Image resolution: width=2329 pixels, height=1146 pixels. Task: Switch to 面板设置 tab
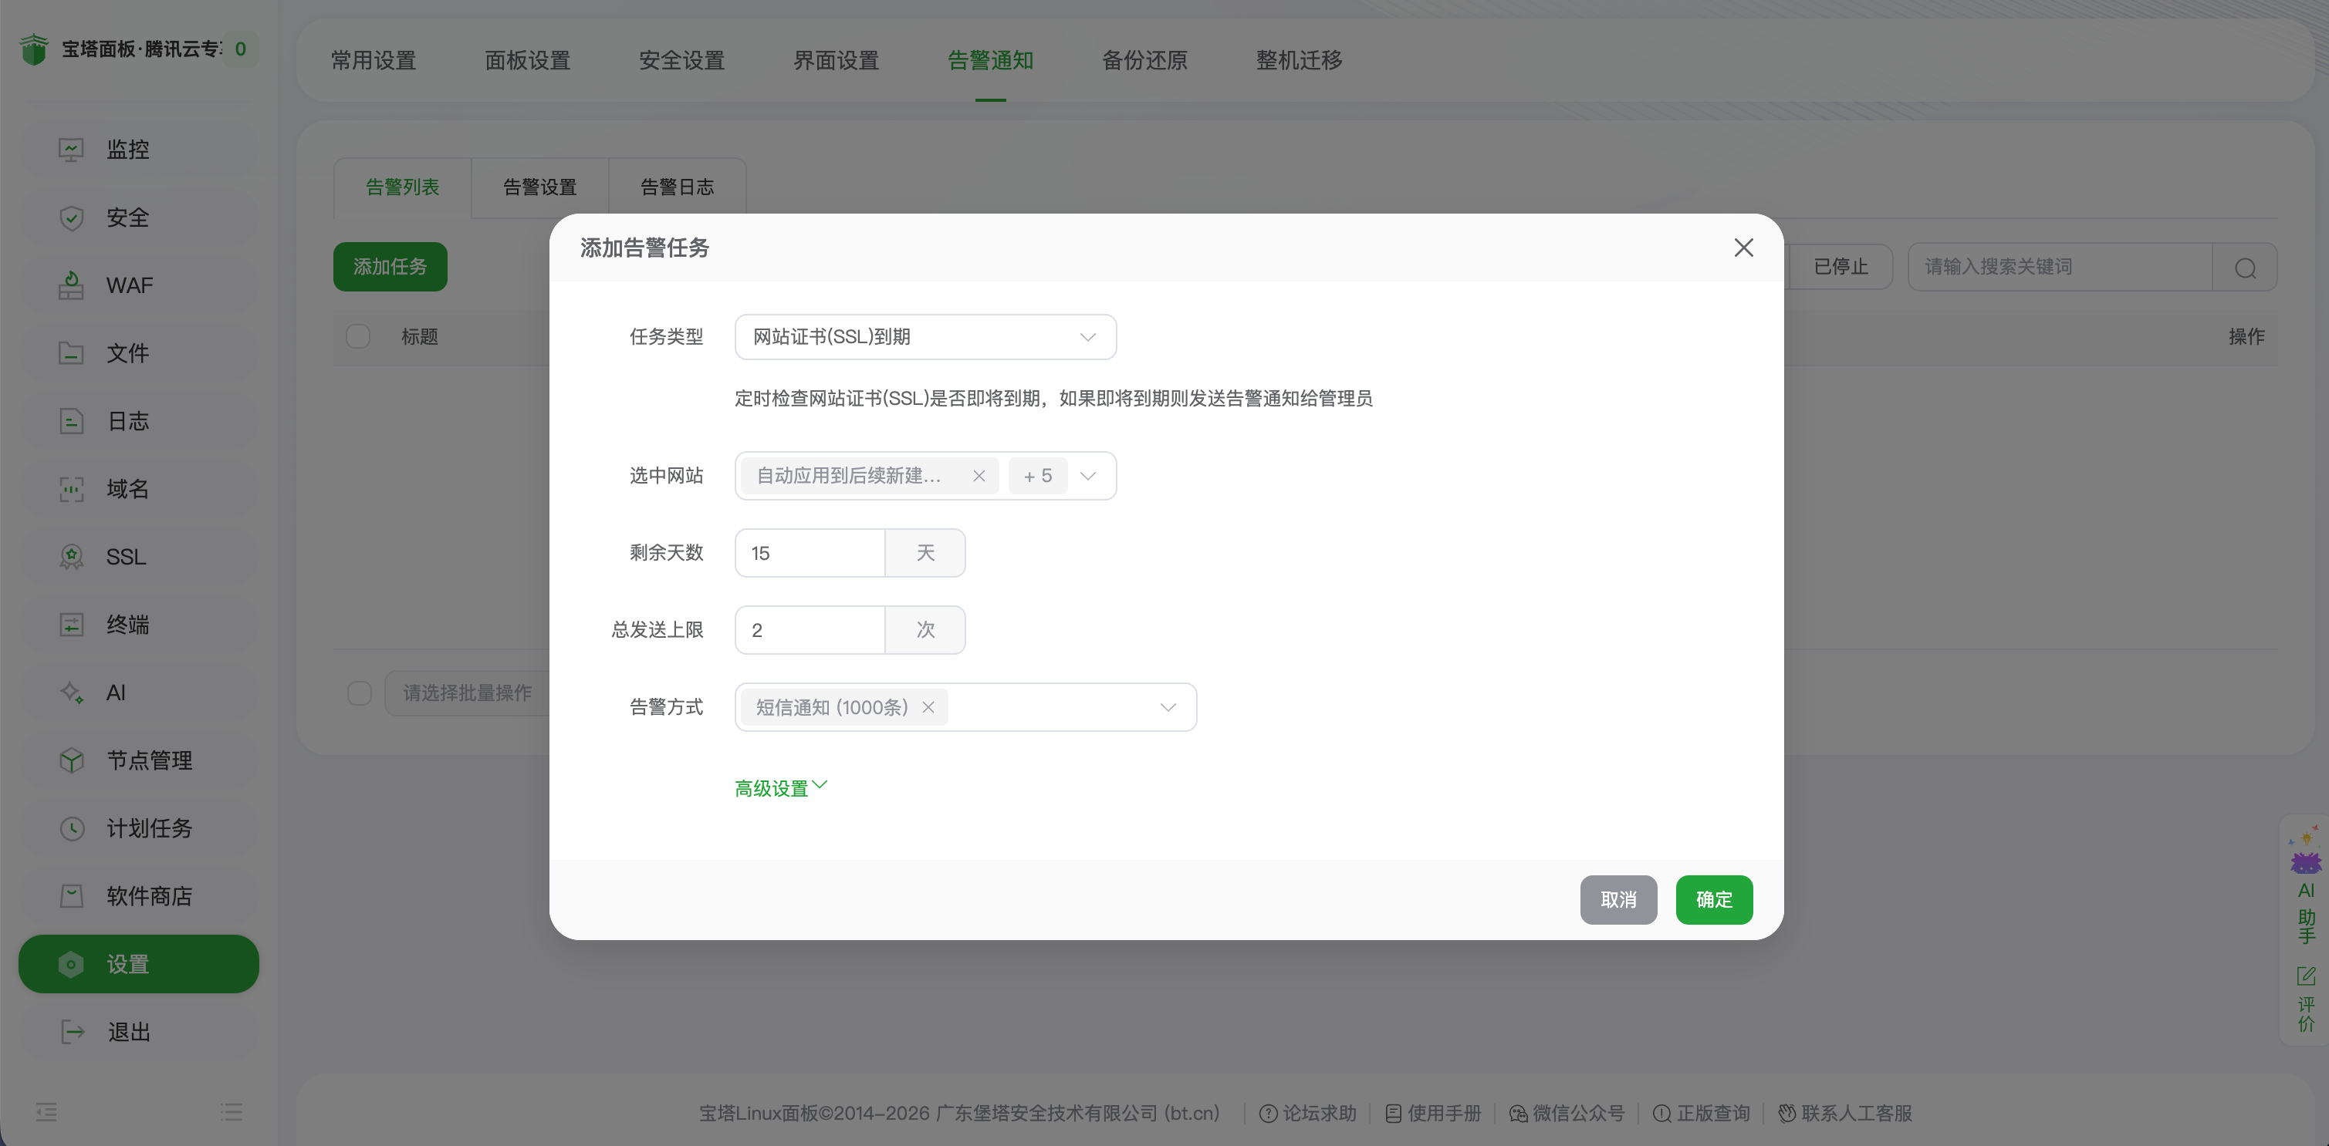tap(527, 61)
